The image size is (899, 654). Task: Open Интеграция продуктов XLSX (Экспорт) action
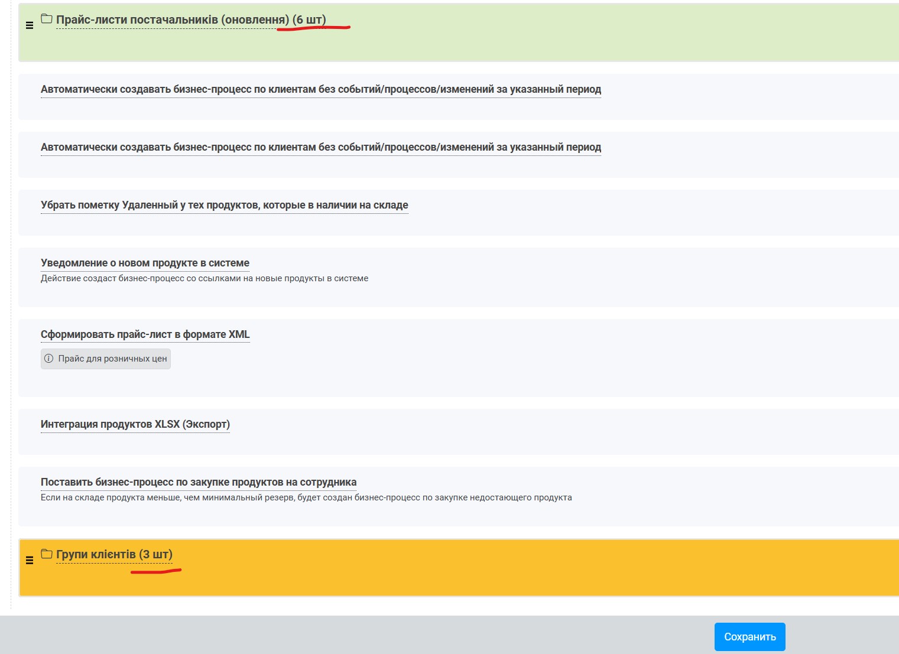135,425
